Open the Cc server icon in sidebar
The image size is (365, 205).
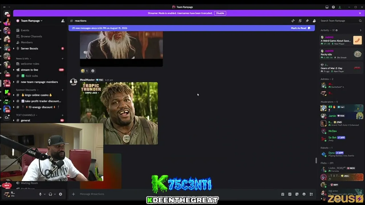tap(7, 117)
